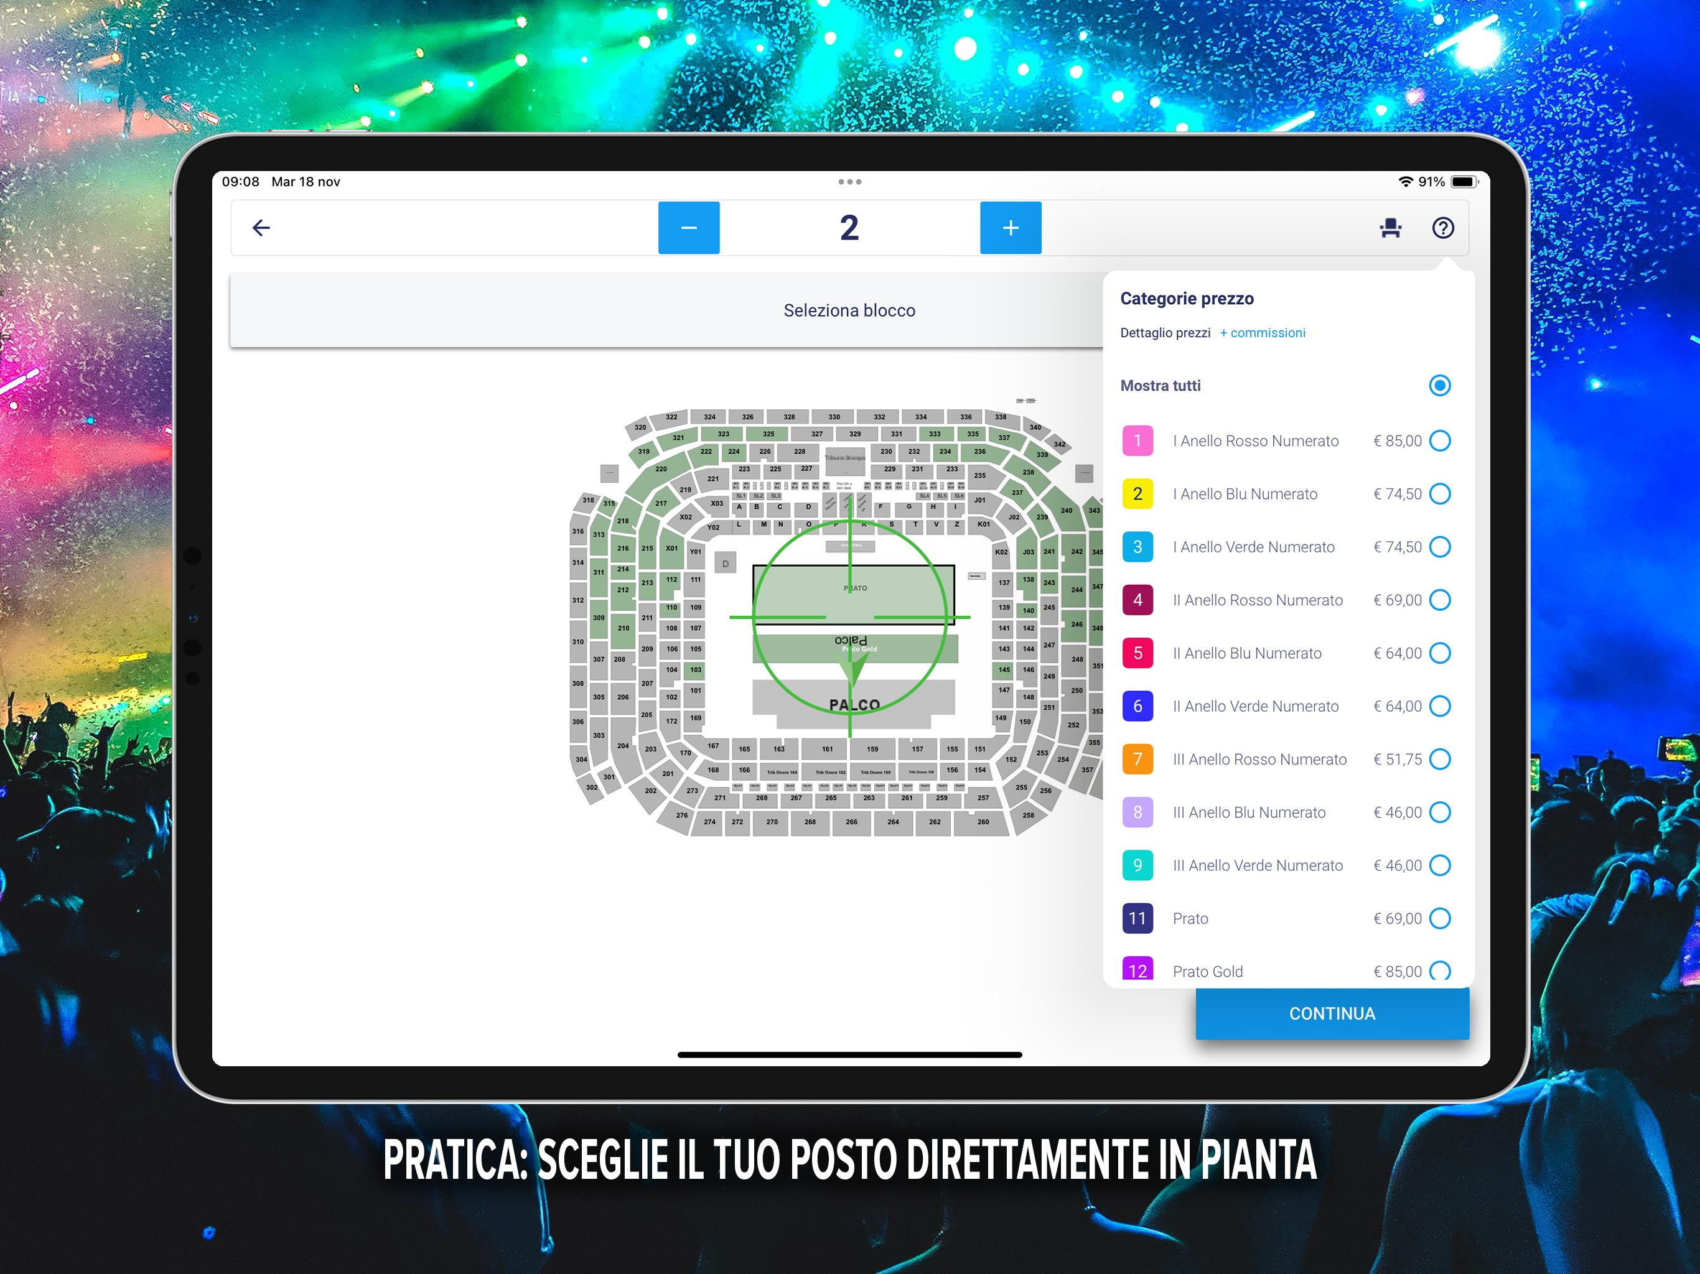Click the pink category 1 color badge
Image resolution: width=1700 pixels, height=1274 pixels.
(x=1137, y=440)
